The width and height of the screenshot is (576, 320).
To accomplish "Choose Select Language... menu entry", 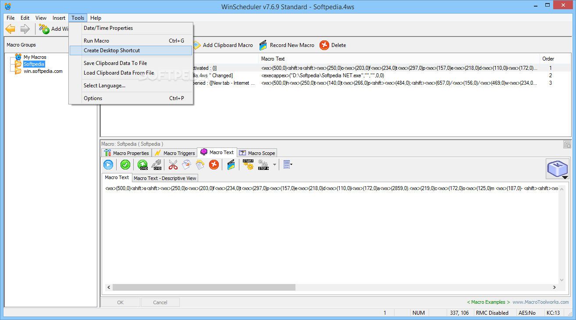I will click(131, 86).
